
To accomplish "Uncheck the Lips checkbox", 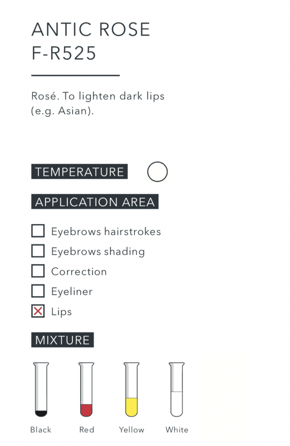I will tap(38, 311).
